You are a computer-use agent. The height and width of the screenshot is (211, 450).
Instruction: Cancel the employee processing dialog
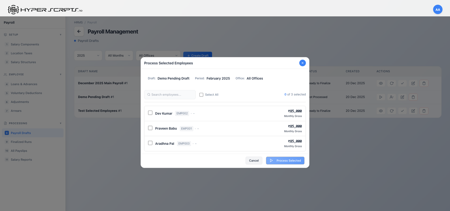click(254, 160)
